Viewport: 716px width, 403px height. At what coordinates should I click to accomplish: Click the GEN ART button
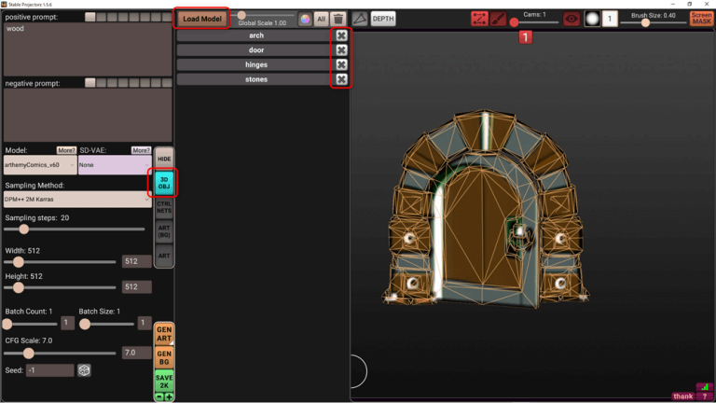164,334
